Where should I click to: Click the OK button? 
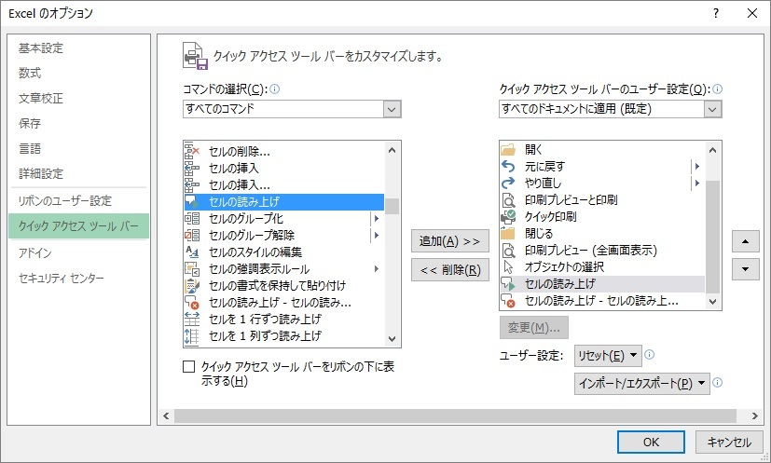(651, 442)
